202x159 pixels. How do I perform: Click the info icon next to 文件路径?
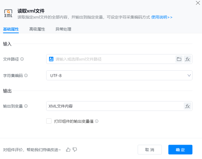(22, 59)
